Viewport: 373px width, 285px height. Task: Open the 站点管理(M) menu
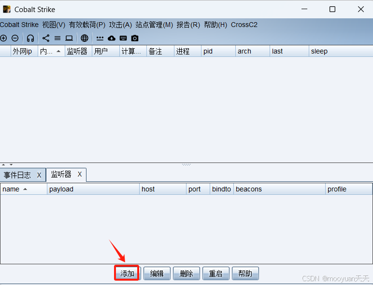tap(154, 25)
